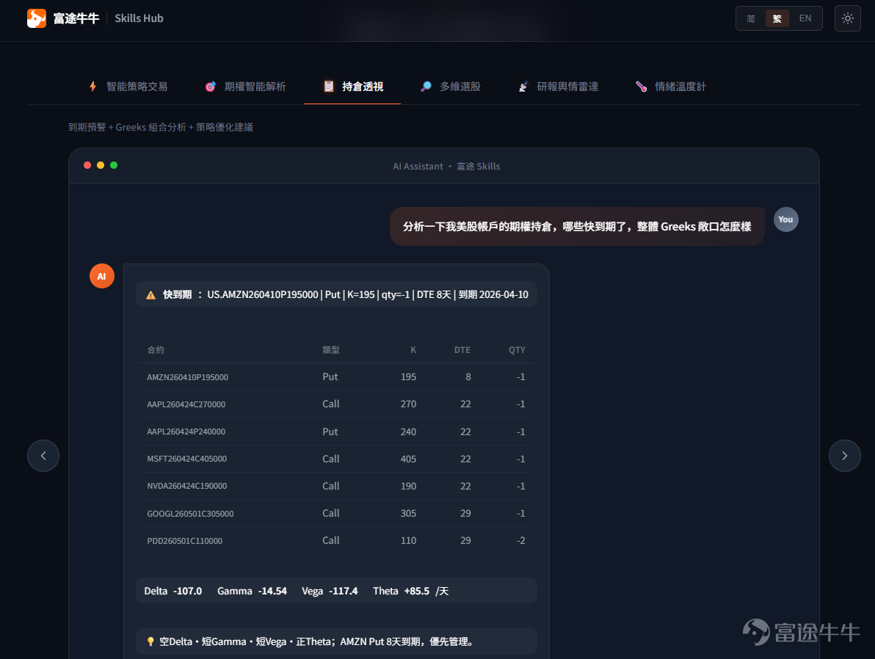Click the lightning icon of 智能策略交易
875x659 pixels.
(x=93, y=87)
